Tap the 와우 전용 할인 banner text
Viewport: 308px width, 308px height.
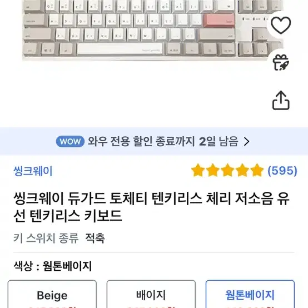(x=163, y=141)
